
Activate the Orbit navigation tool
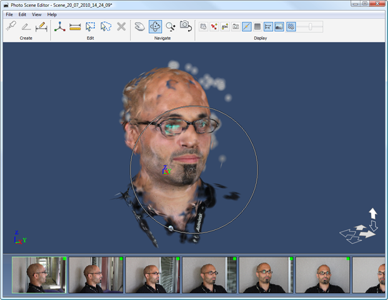[x=155, y=26]
